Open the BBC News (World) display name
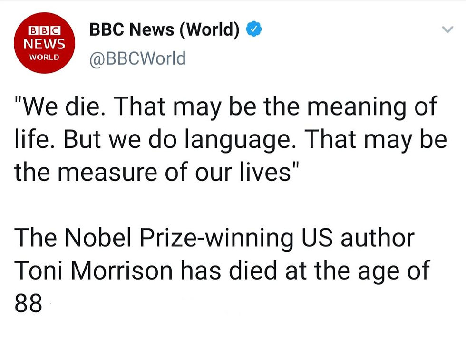Image resolution: width=466 pixels, height=358 pixels. click(164, 30)
